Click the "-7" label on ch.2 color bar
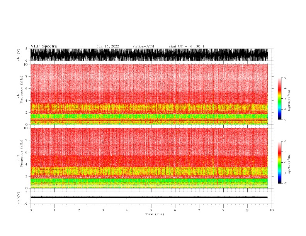 285,184
